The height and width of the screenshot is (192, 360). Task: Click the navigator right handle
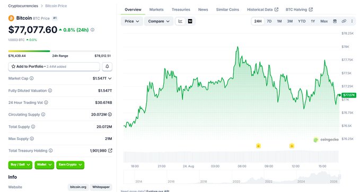tap(339, 177)
